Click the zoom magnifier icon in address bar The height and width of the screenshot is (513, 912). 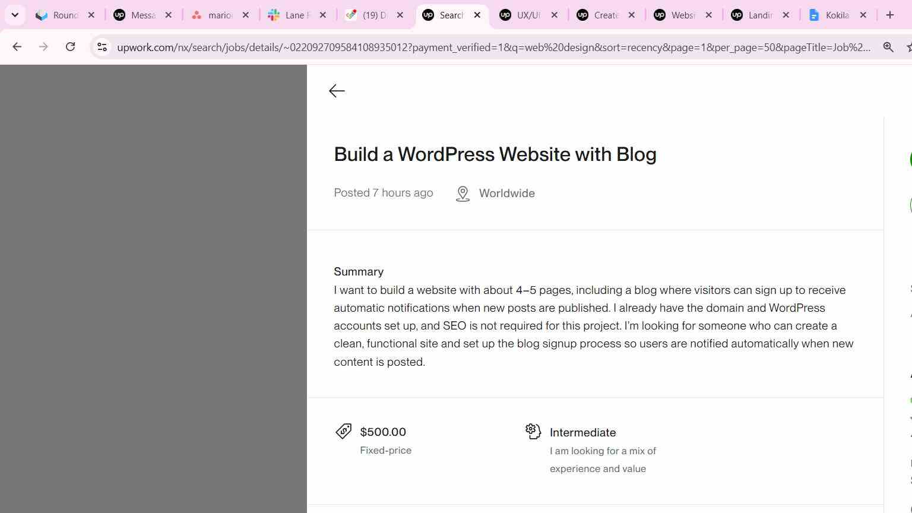pos(888,47)
